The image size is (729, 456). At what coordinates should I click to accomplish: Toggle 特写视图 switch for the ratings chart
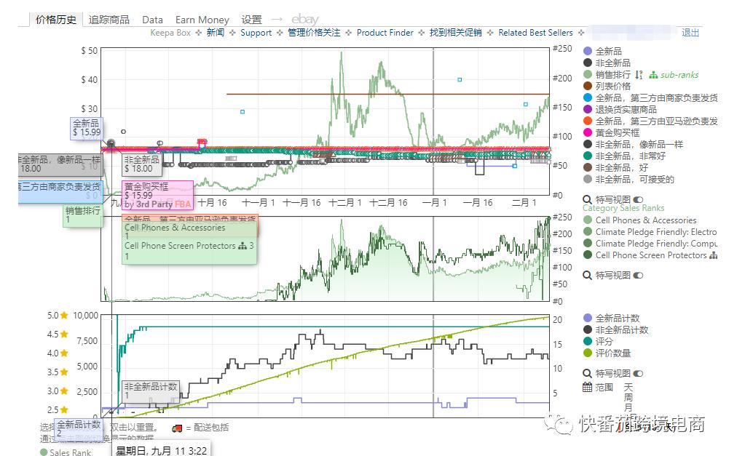click(639, 373)
